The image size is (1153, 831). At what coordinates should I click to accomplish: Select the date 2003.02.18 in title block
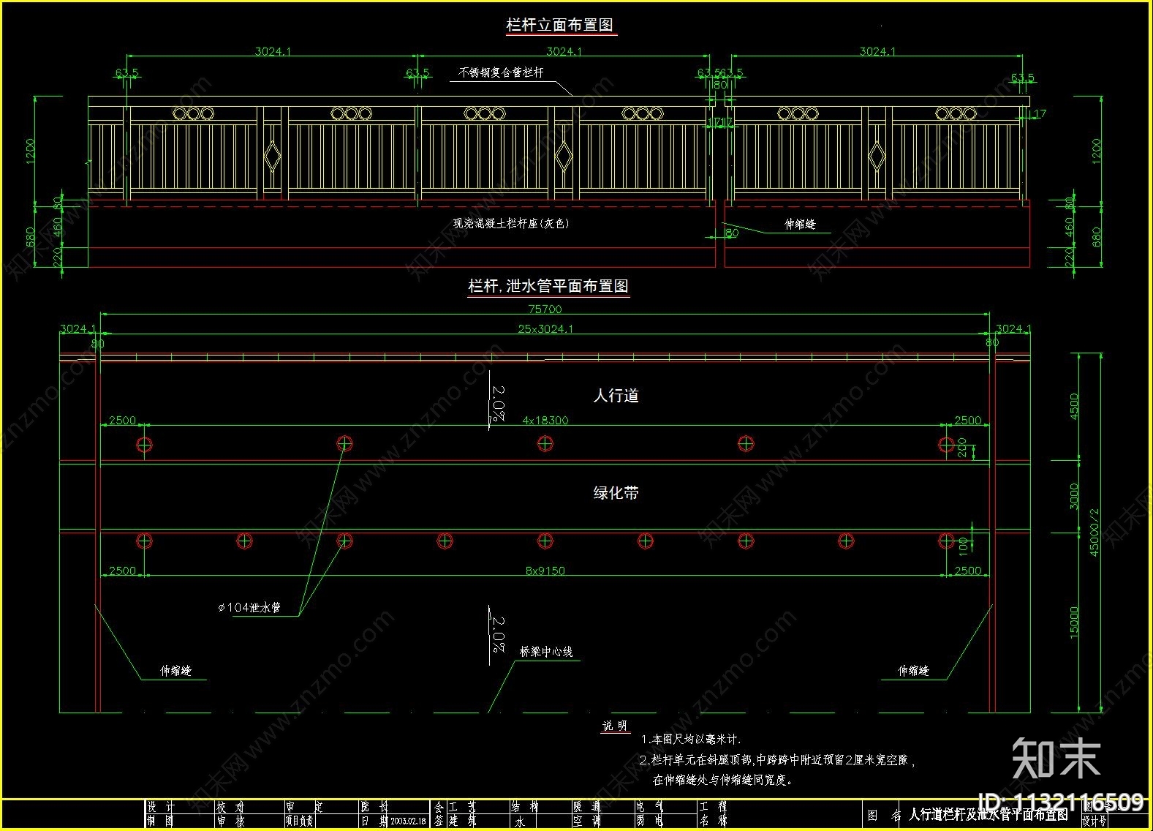(x=408, y=821)
